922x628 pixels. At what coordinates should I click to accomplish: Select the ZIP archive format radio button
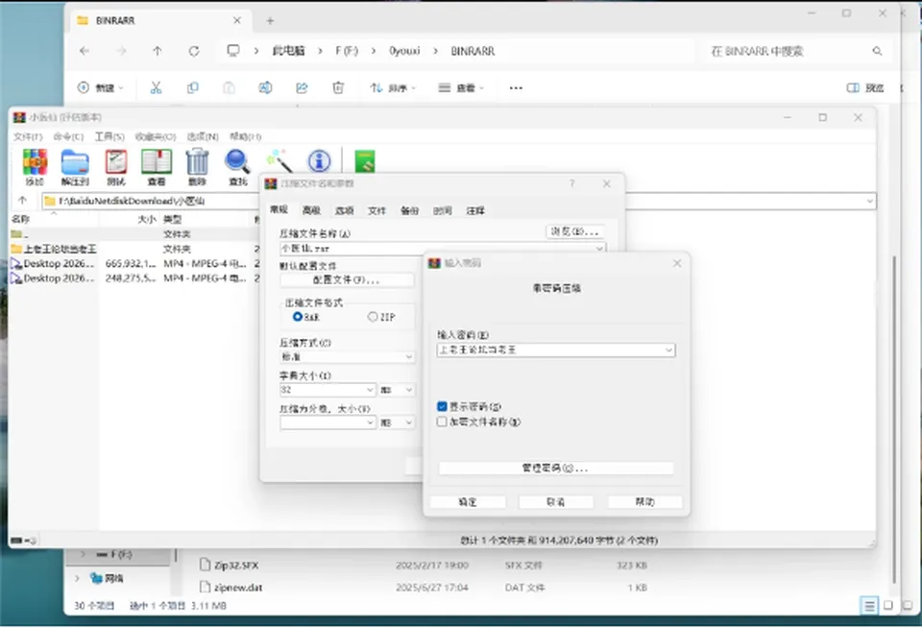point(373,317)
